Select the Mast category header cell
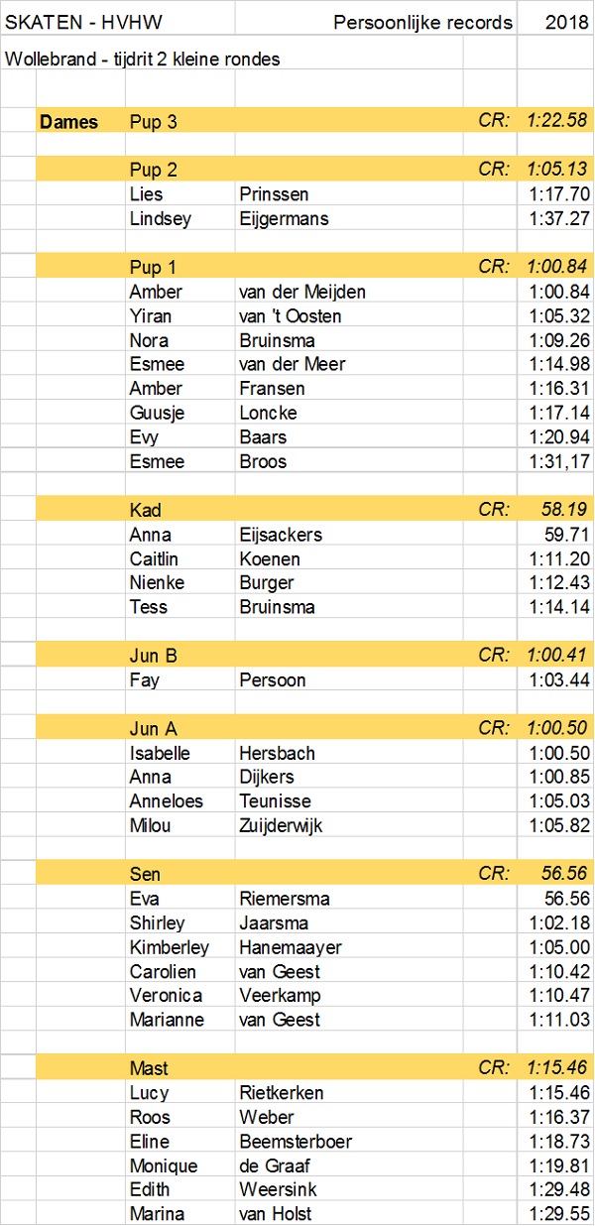The width and height of the screenshot is (595, 1226). pos(149,1068)
